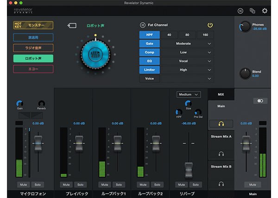Mute the ループバック2 channel

pyautogui.click(x=143, y=185)
